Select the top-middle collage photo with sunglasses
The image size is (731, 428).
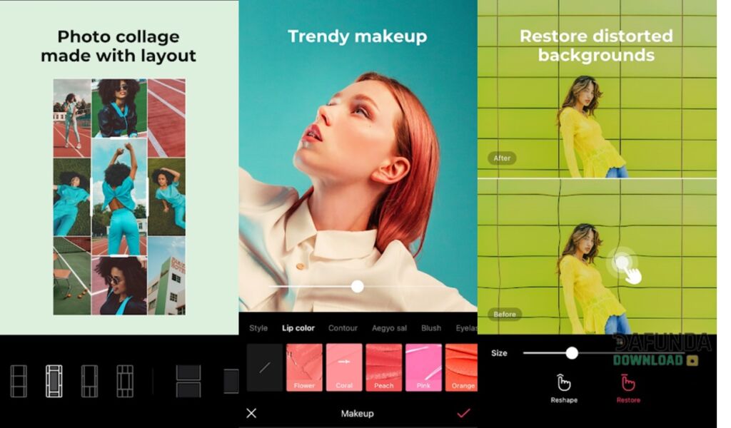119,108
